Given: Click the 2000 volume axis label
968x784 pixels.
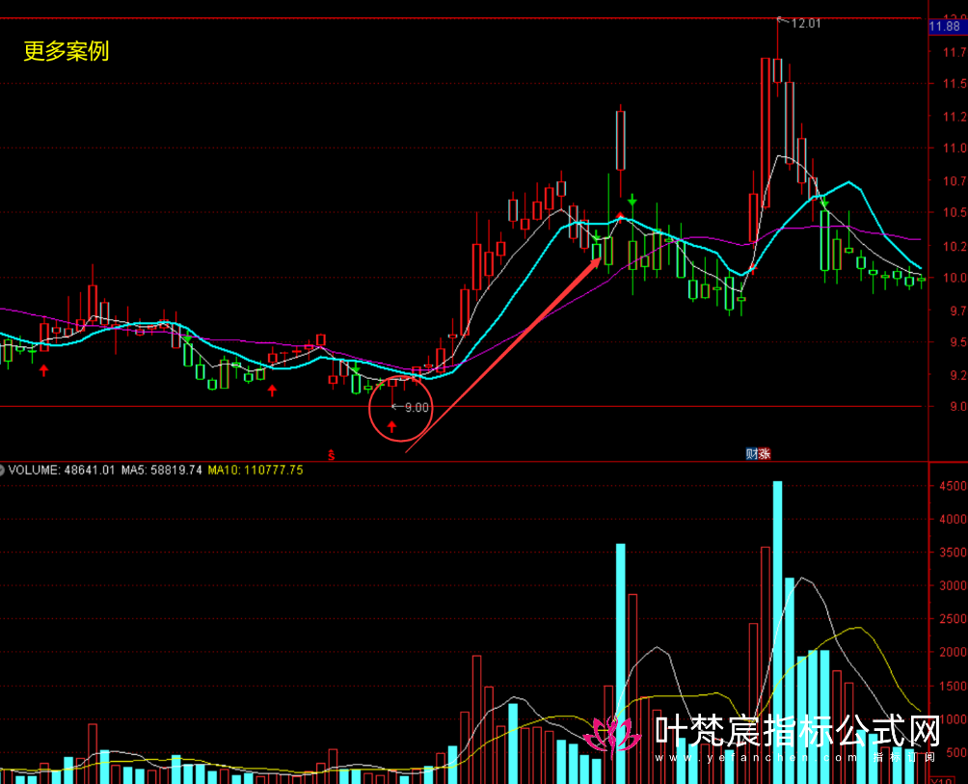Looking at the screenshot, I should (x=953, y=652).
